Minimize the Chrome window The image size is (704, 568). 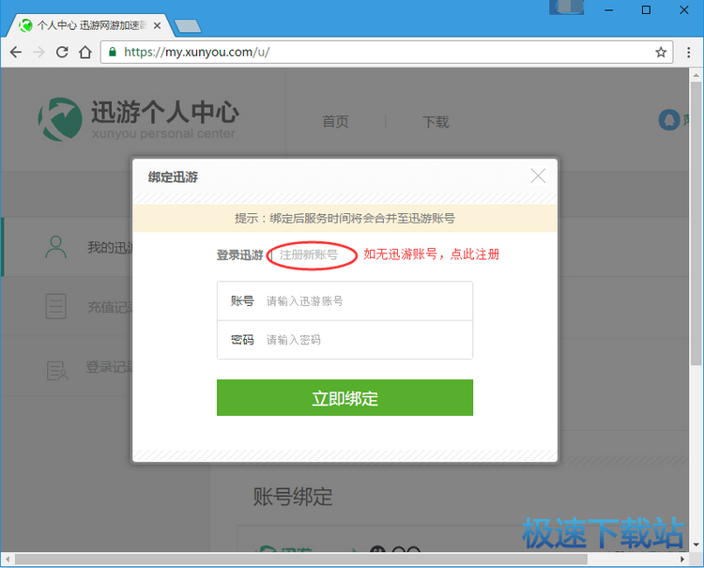pos(609,10)
